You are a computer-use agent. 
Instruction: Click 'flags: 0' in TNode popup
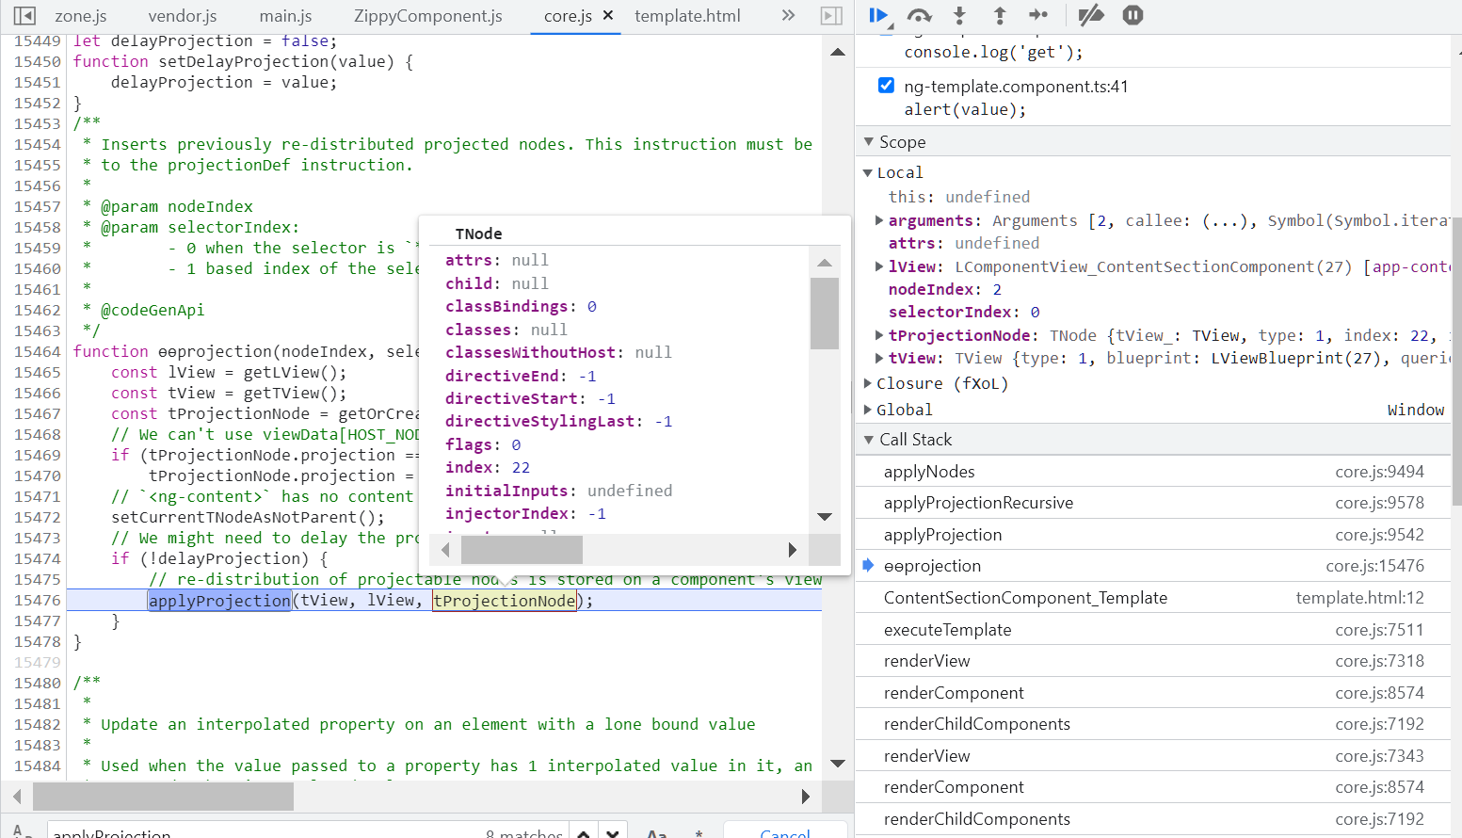[x=483, y=444]
